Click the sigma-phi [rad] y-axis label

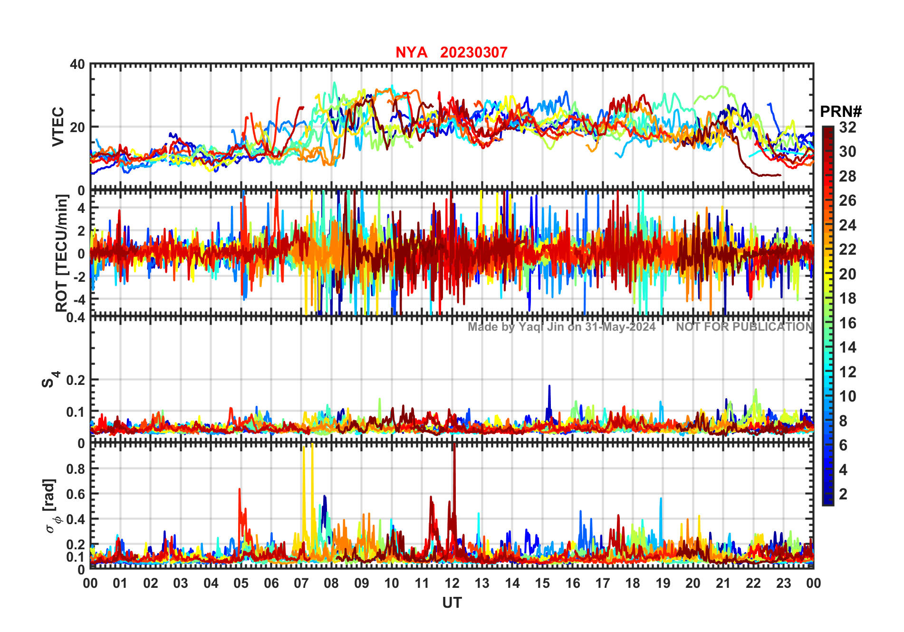(51, 506)
